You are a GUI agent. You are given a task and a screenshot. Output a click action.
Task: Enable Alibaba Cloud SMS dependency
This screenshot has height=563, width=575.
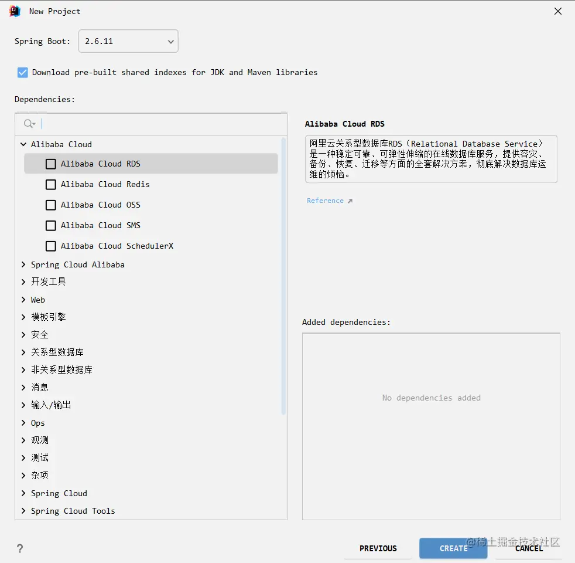coord(50,225)
